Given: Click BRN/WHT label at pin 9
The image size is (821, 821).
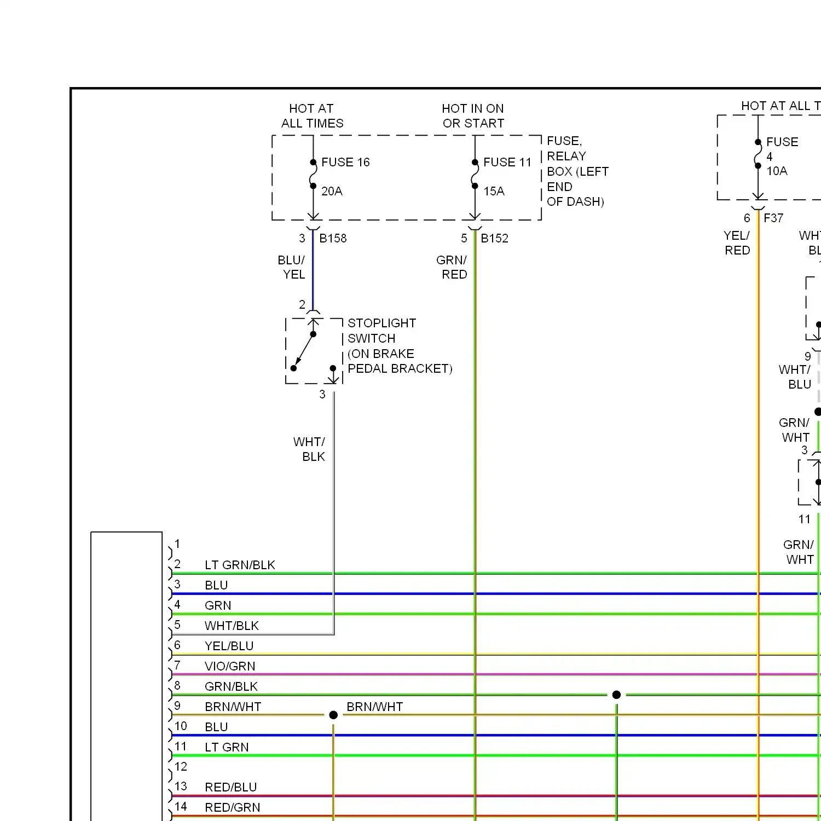Looking at the screenshot, I should pos(233,707).
